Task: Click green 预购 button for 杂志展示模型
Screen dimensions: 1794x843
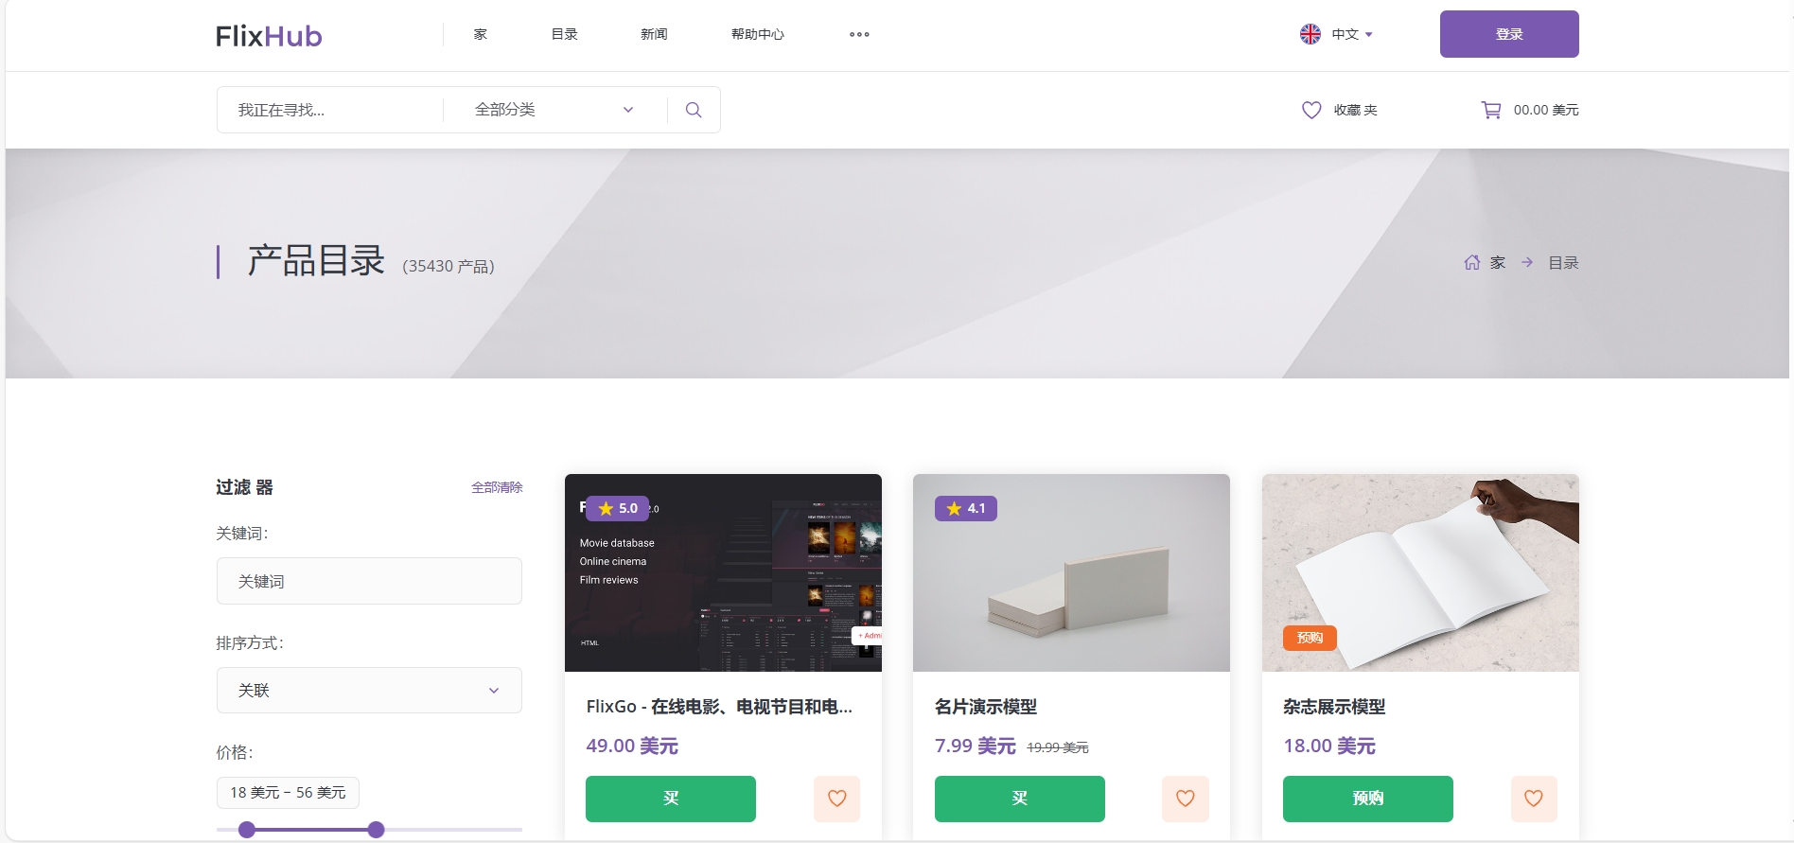Action: (x=1368, y=799)
